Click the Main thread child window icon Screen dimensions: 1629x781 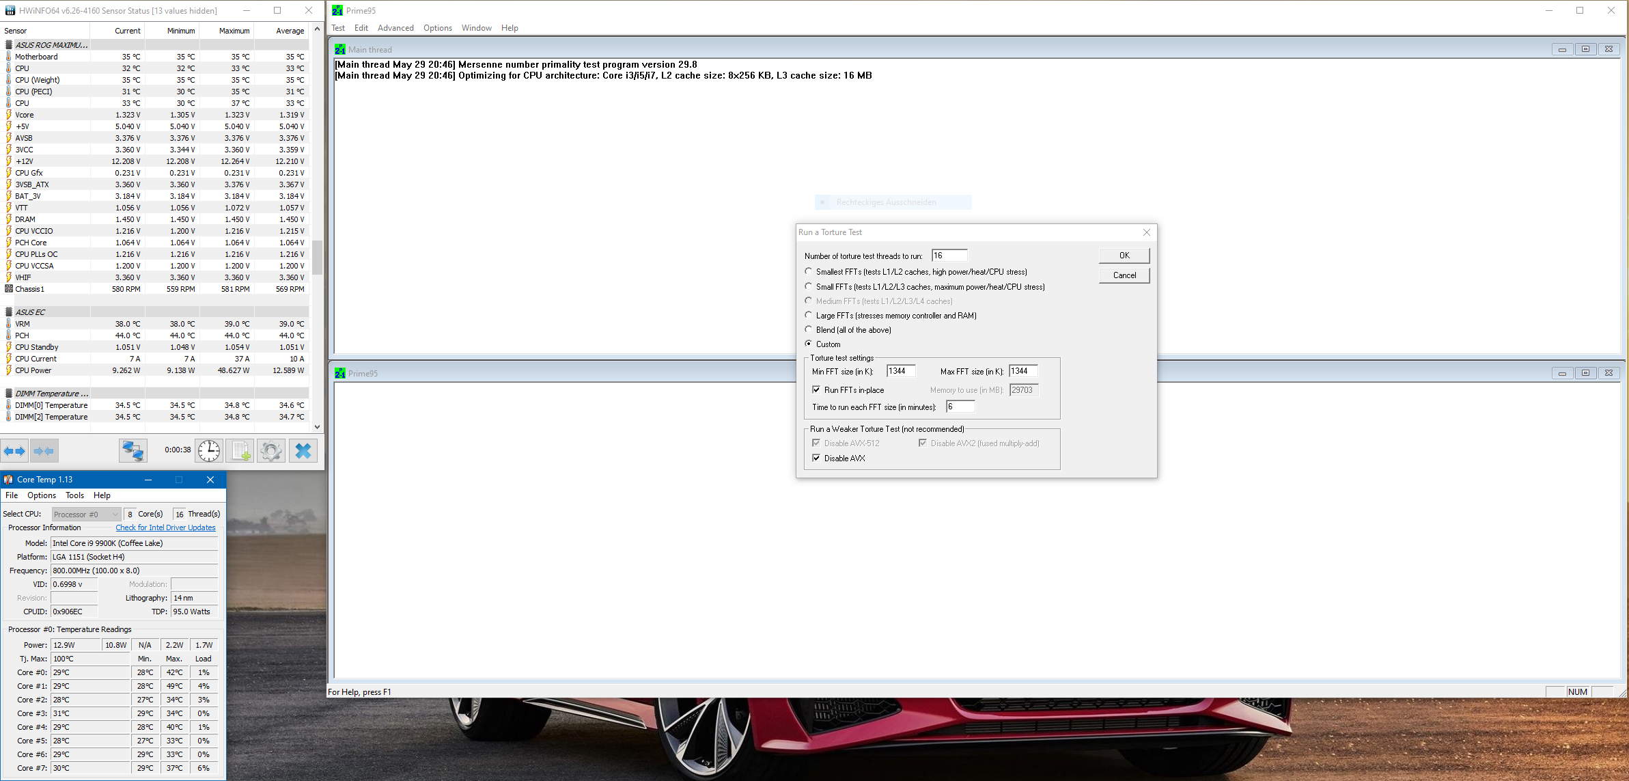point(340,49)
